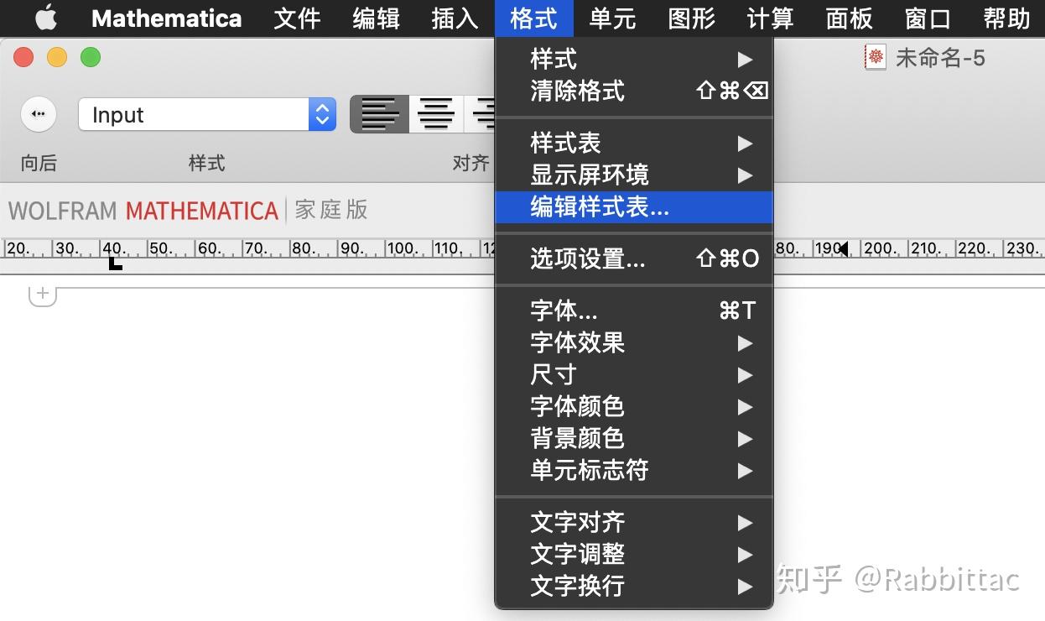Click the notebook icon beside 未命名-5
The height and width of the screenshot is (621, 1045).
874,57
